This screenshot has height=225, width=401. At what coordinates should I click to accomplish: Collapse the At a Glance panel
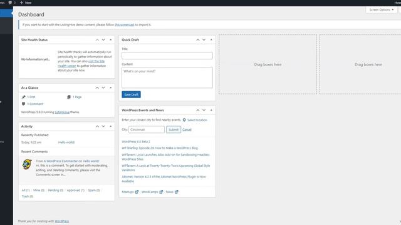[111, 87]
